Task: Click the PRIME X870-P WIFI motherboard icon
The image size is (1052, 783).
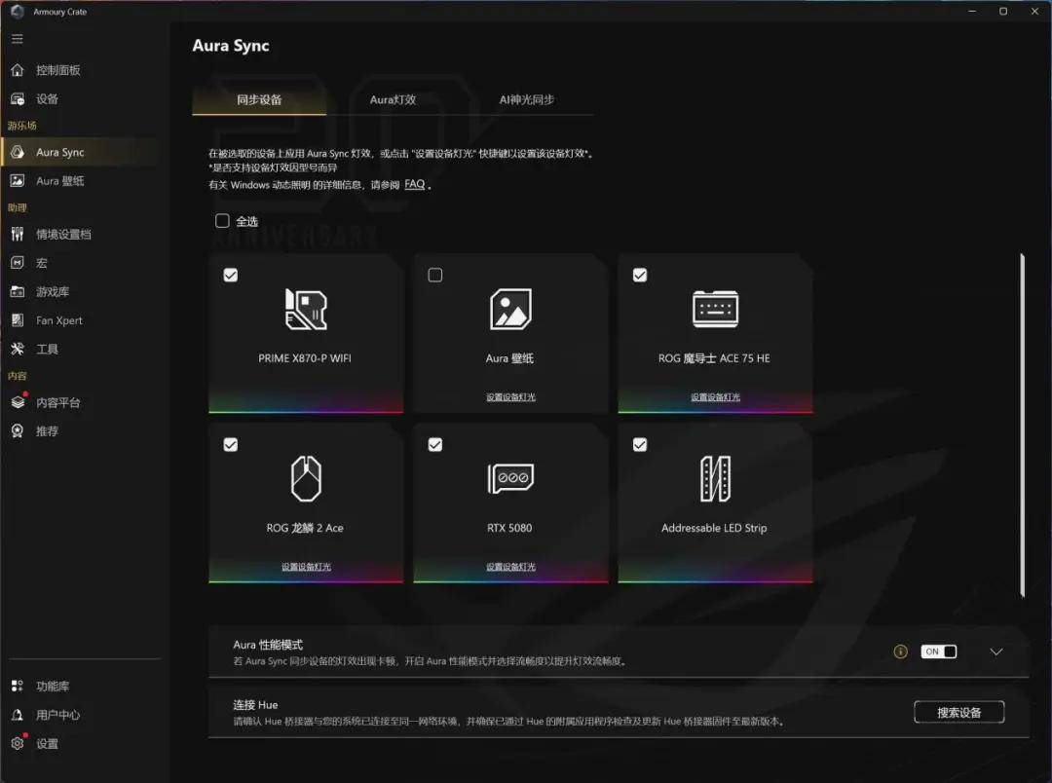Action: click(306, 310)
